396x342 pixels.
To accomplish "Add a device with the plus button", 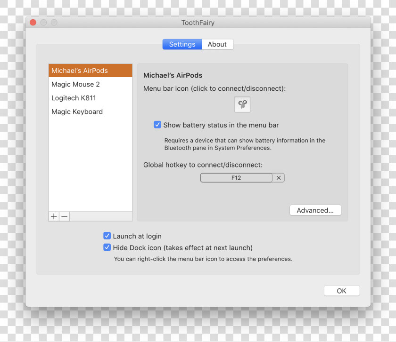I will 54,216.
